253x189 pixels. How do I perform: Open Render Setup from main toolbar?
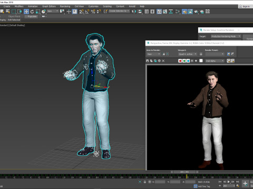tap(184, 12)
